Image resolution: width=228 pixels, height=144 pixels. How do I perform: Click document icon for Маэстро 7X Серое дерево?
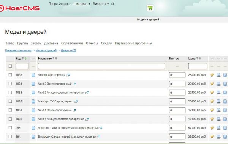(x=33, y=101)
